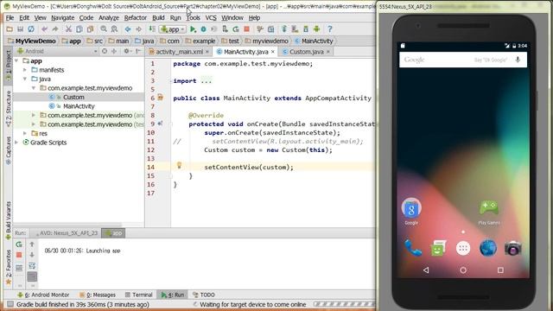Open the app drawer in emulator
Image resolution: width=553 pixels, height=311 pixels.
coord(463,248)
